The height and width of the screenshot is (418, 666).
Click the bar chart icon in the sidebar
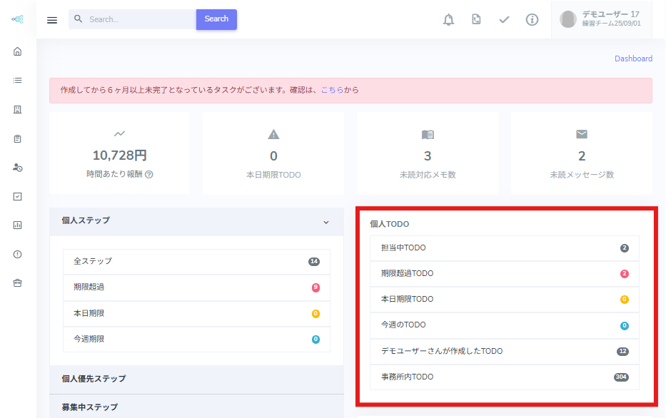click(x=18, y=225)
